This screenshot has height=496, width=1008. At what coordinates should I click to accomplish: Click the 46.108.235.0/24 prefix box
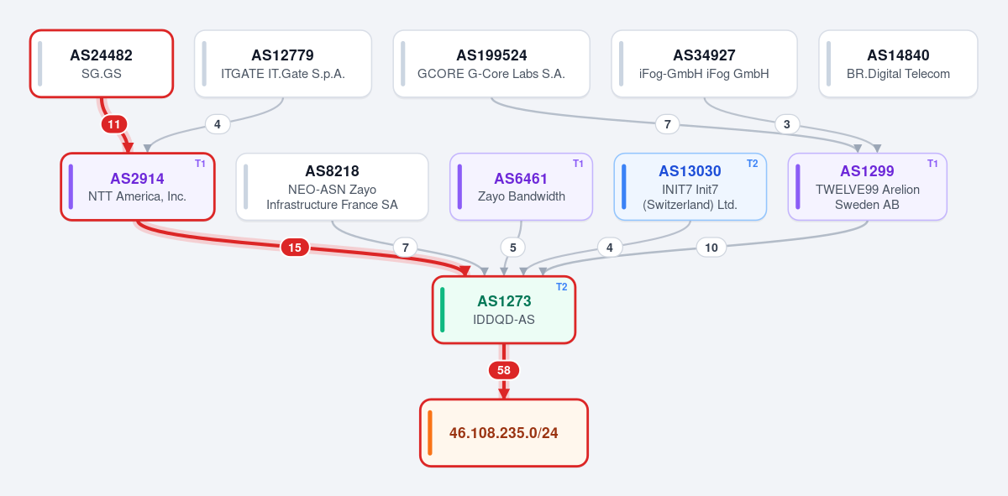504,433
